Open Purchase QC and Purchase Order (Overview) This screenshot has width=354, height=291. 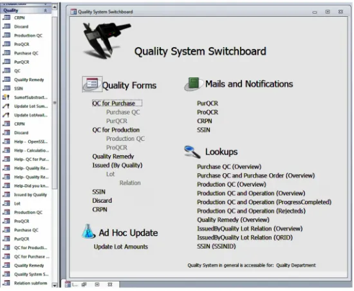coord(256,176)
